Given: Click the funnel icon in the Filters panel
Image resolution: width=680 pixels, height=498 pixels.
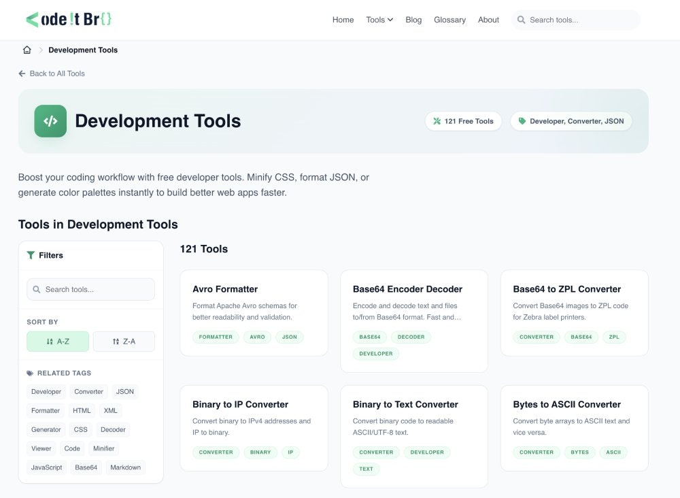Looking at the screenshot, I should click(31, 254).
